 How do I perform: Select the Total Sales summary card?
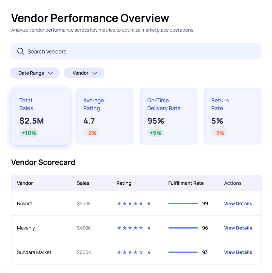pyautogui.click(x=40, y=116)
